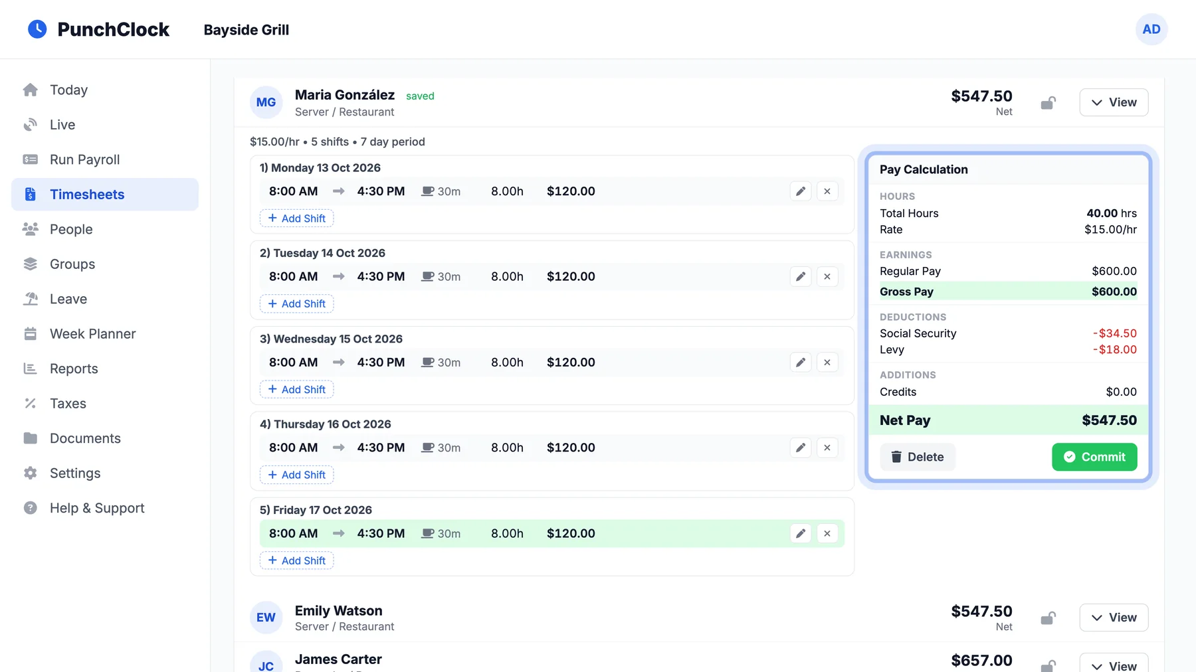Screen dimensions: 1196x672
Task: Commit the pay calculation
Action: tap(1094, 457)
